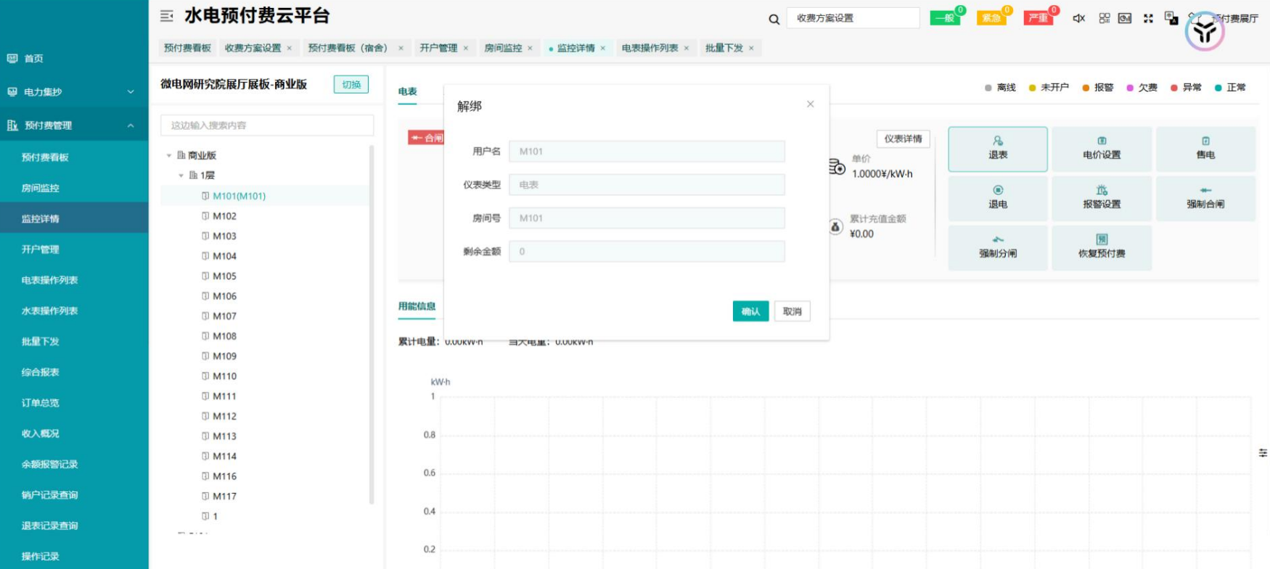Expand the 电力集抄 sidebar menu
1270x569 pixels.
74,92
